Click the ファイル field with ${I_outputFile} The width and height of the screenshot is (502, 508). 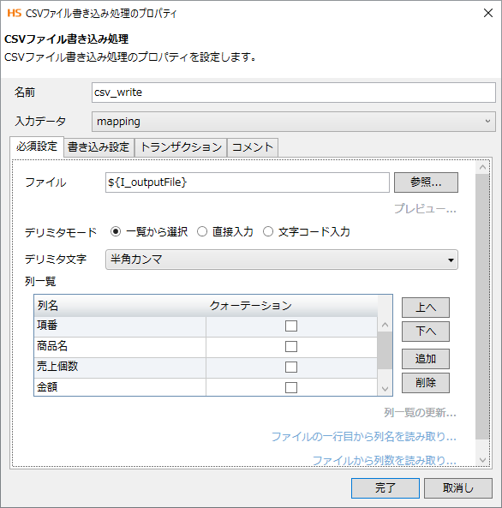(x=248, y=182)
